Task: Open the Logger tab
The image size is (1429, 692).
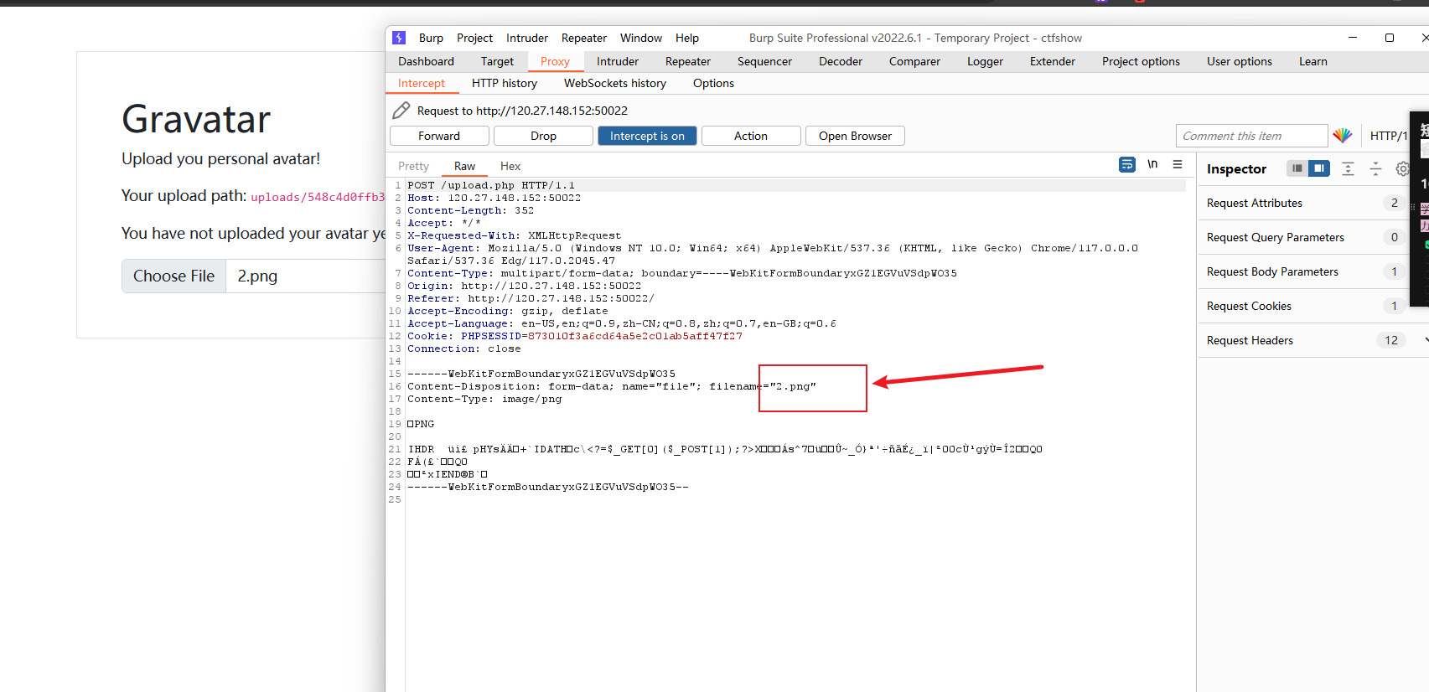Action: tap(985, 61)
